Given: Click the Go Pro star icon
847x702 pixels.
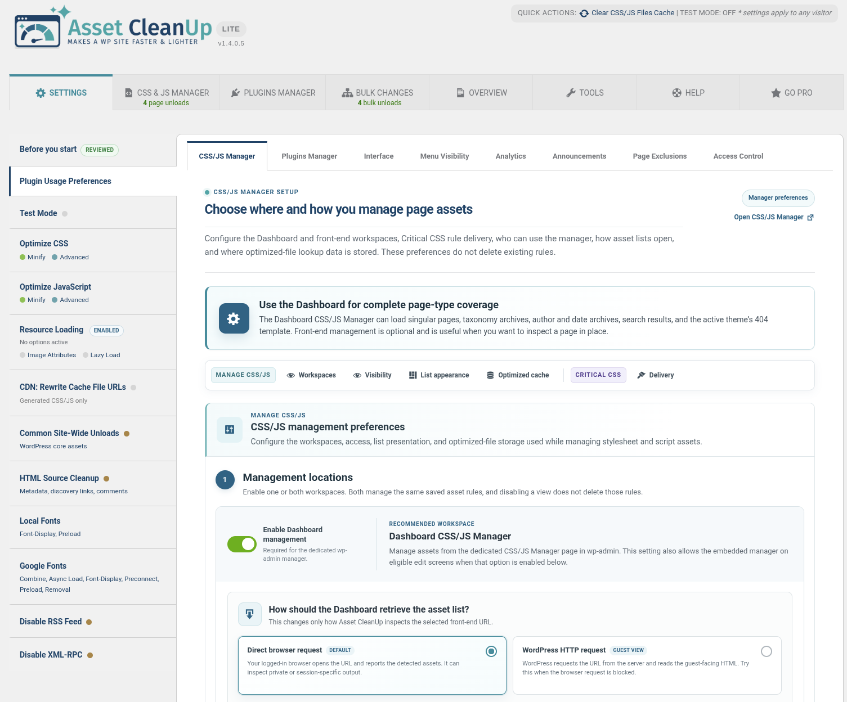Looking at the screenshot, I should pyautogui.click(x=776, y=93).
